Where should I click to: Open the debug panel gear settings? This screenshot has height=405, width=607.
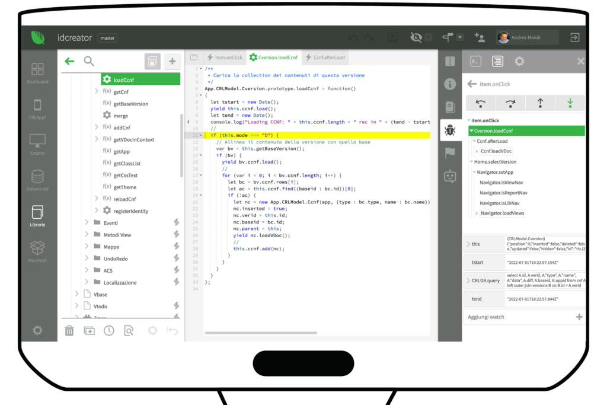(519, 61)
